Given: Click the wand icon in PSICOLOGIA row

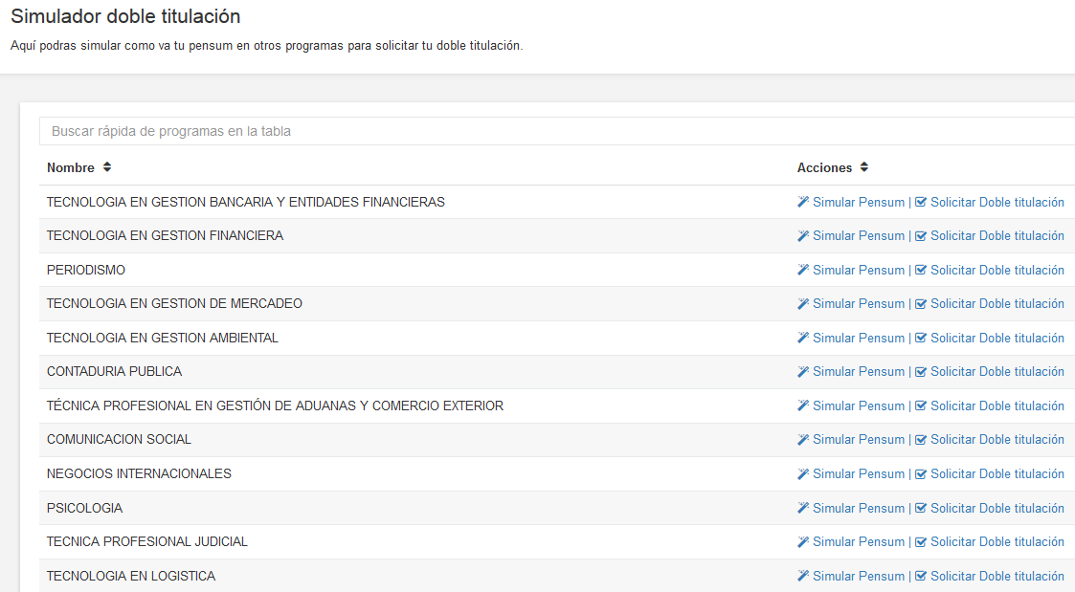Looking at the screenshot, I should [803, 508].
